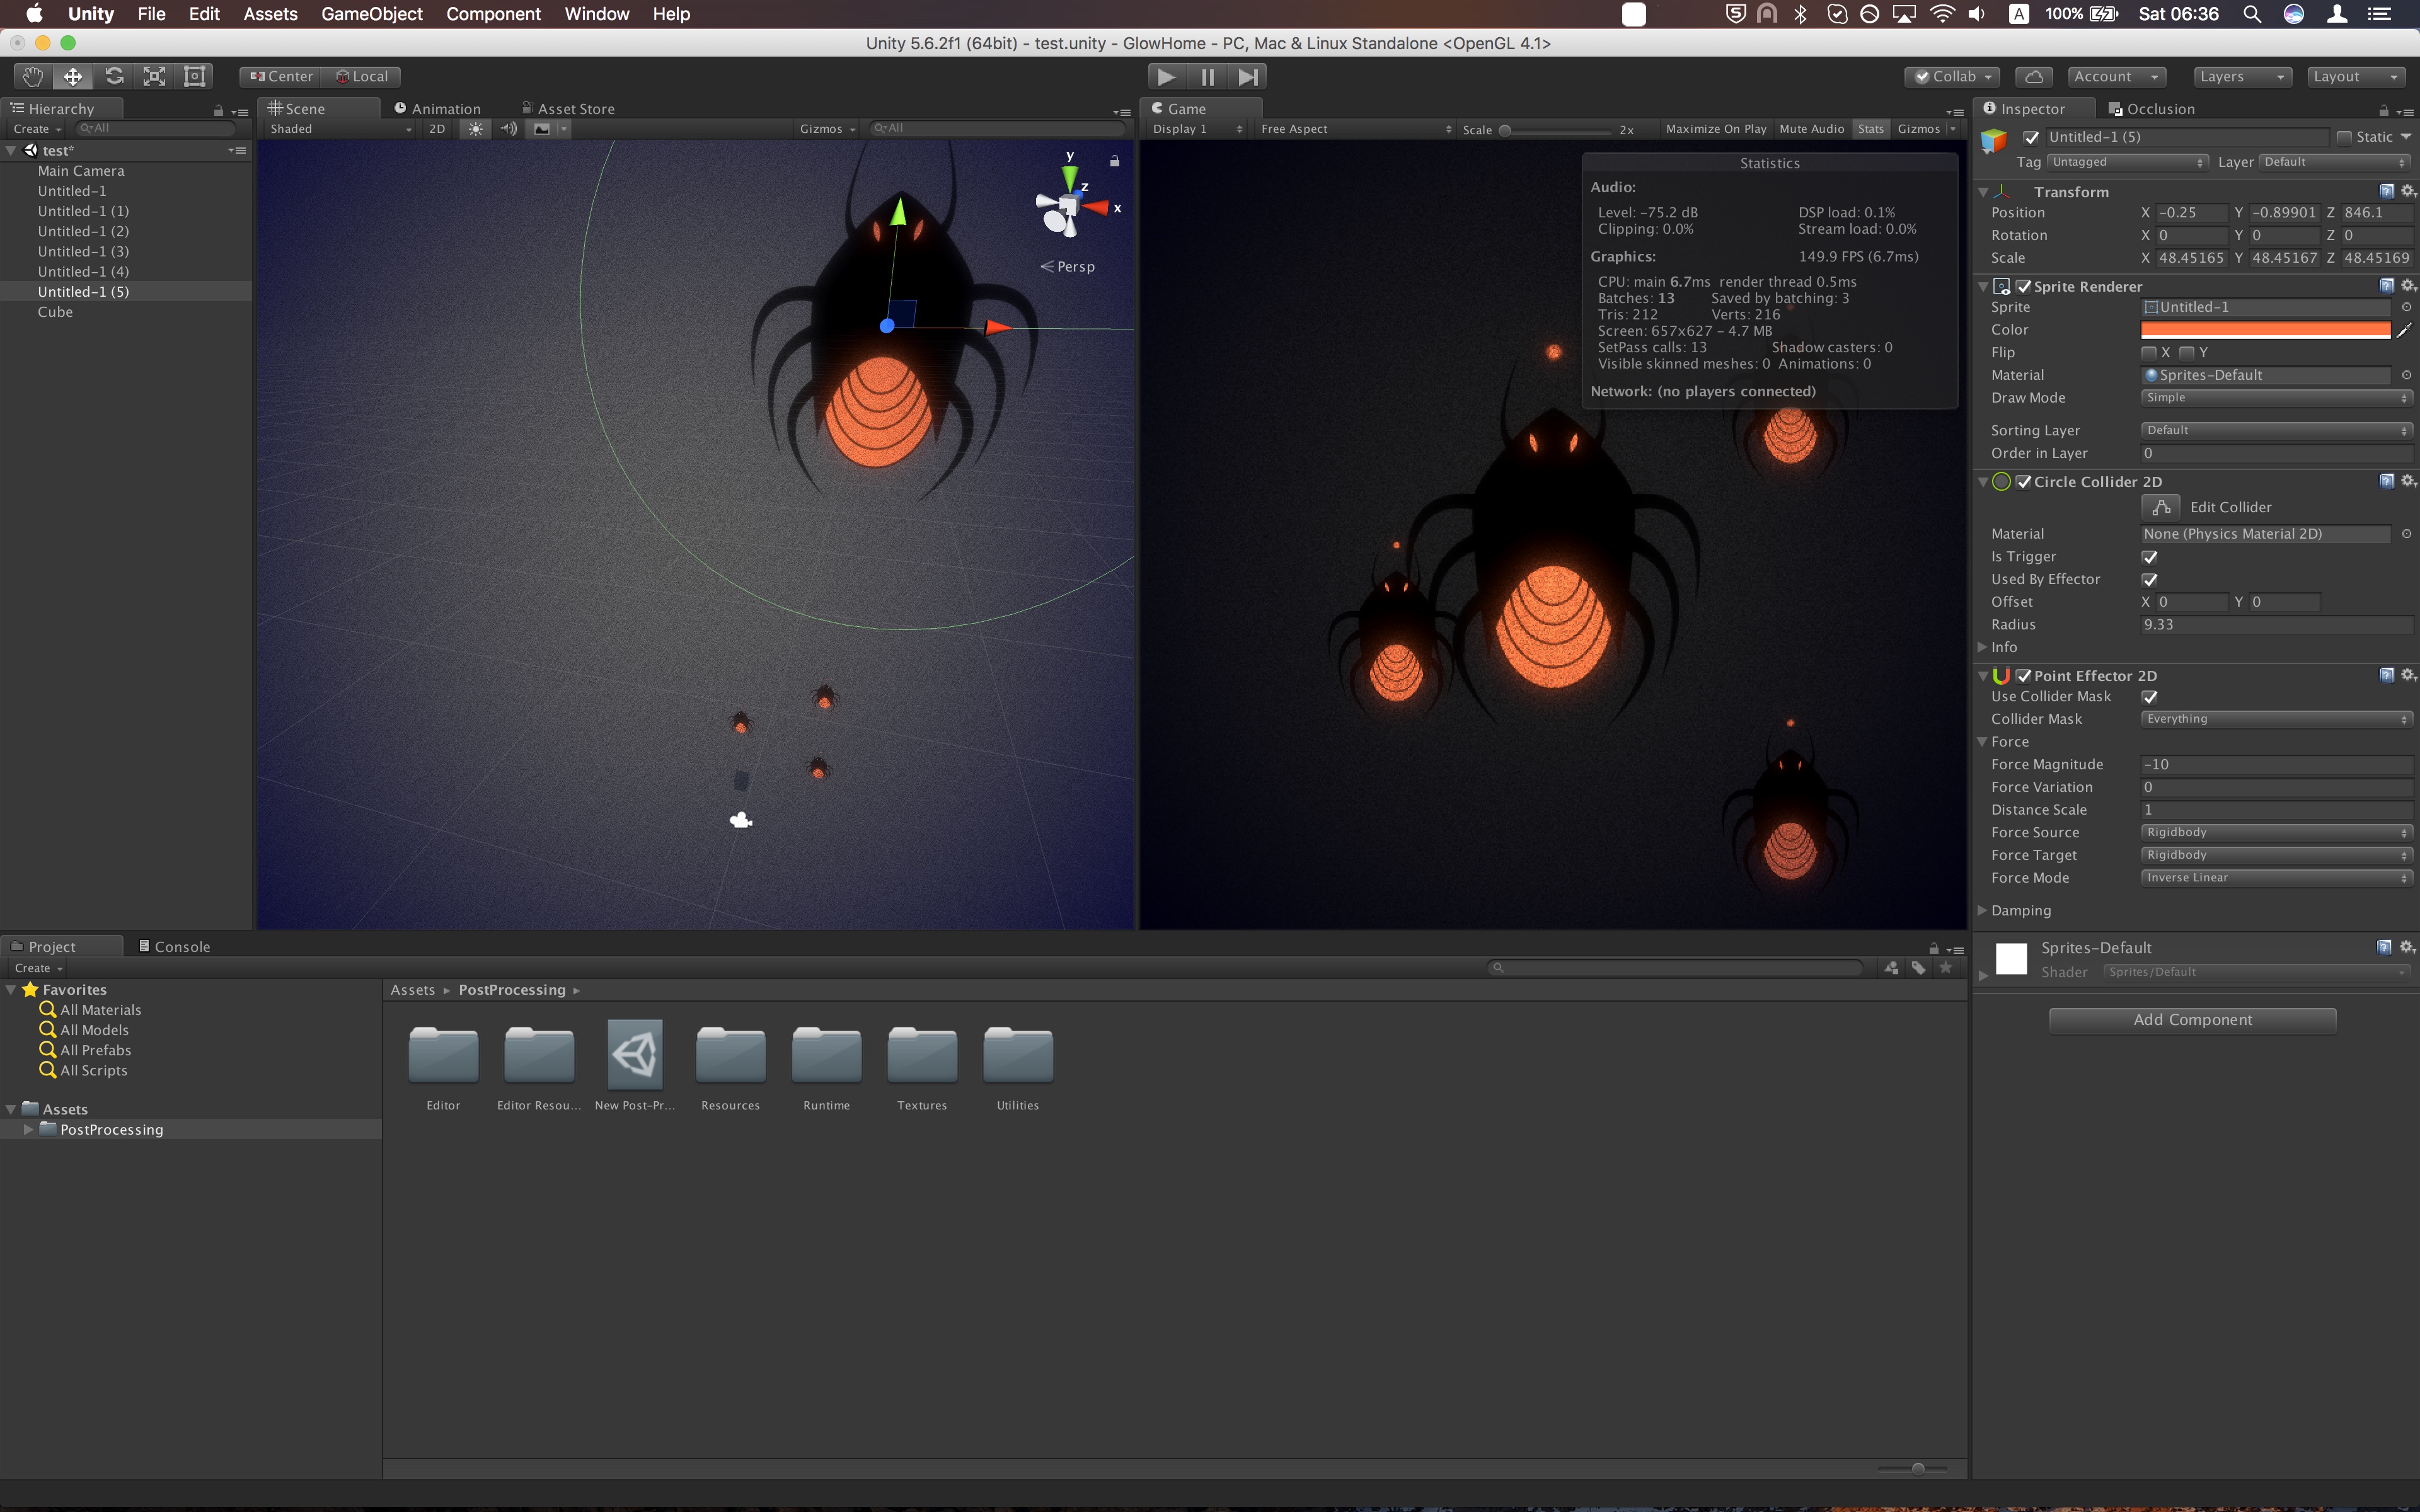Click the Edit Collider icon button
2420x1512 pixels.
[2160, 507]
